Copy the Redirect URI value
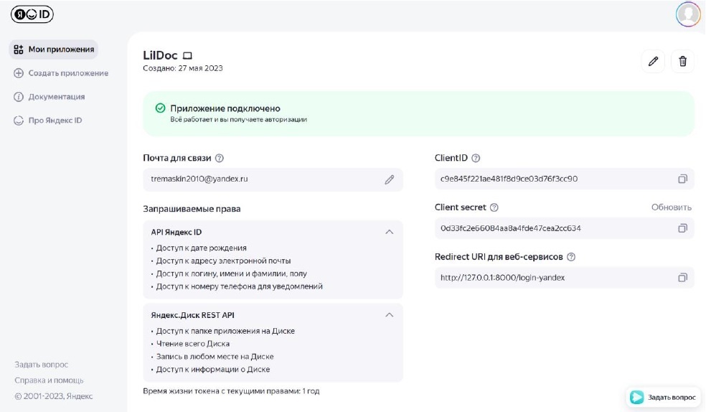Image resolution: width=706 pixels, height=412 pixels. click(x=682, y=278)
